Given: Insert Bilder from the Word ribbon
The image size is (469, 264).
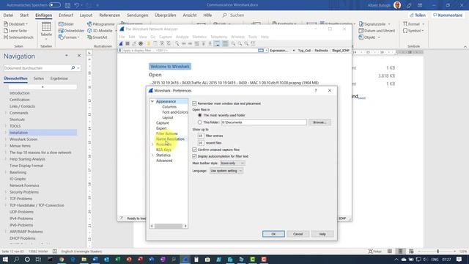Looking at the screenshot, I should (67, 24).
